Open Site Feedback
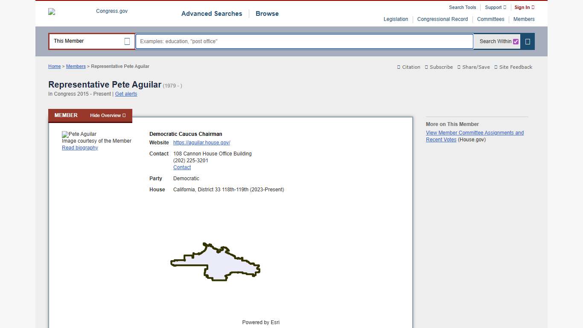The image size is (583, 328). (x=513, y=67)
